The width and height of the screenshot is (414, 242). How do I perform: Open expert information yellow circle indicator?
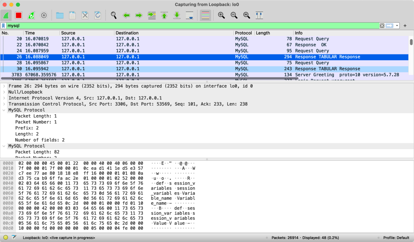pyautogui.click(x=5, y=237)
